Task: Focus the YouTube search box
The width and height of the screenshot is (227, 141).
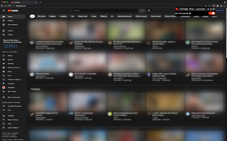Action: (105, 11)
